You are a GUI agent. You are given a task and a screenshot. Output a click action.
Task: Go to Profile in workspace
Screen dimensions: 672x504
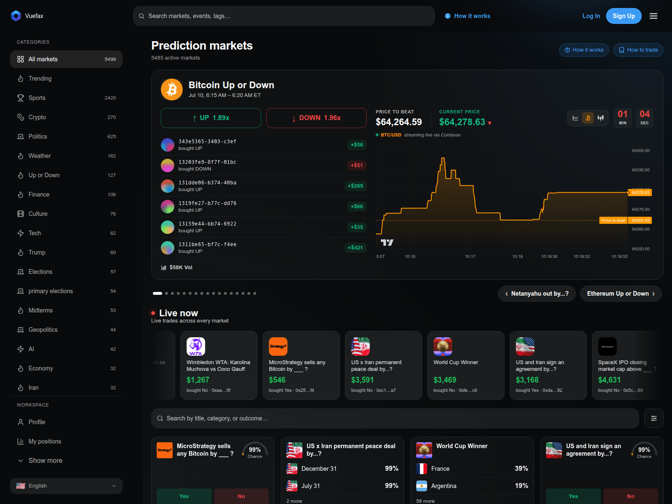66,422
